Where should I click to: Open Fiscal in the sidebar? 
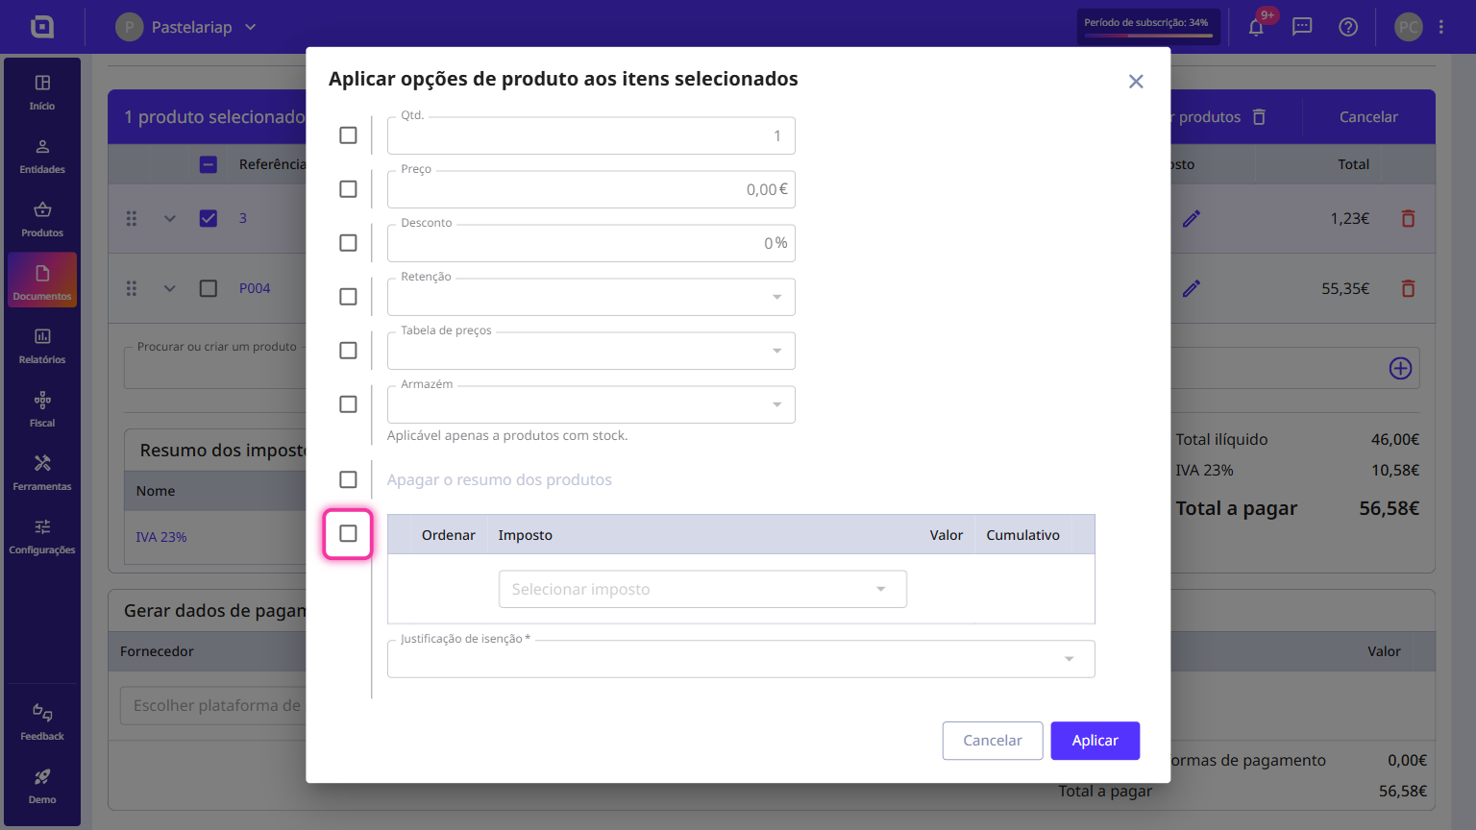42,409
